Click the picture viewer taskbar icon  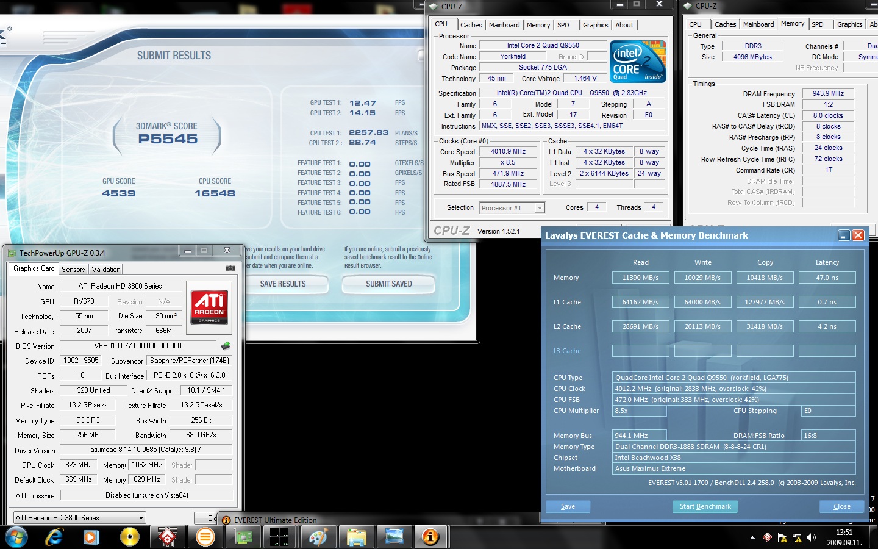click(x=394, y=537)
